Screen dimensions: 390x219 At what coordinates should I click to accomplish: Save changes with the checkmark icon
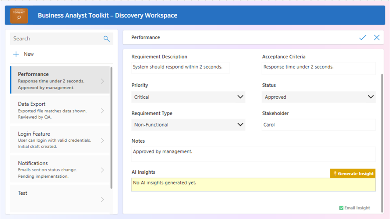point(363,37)
